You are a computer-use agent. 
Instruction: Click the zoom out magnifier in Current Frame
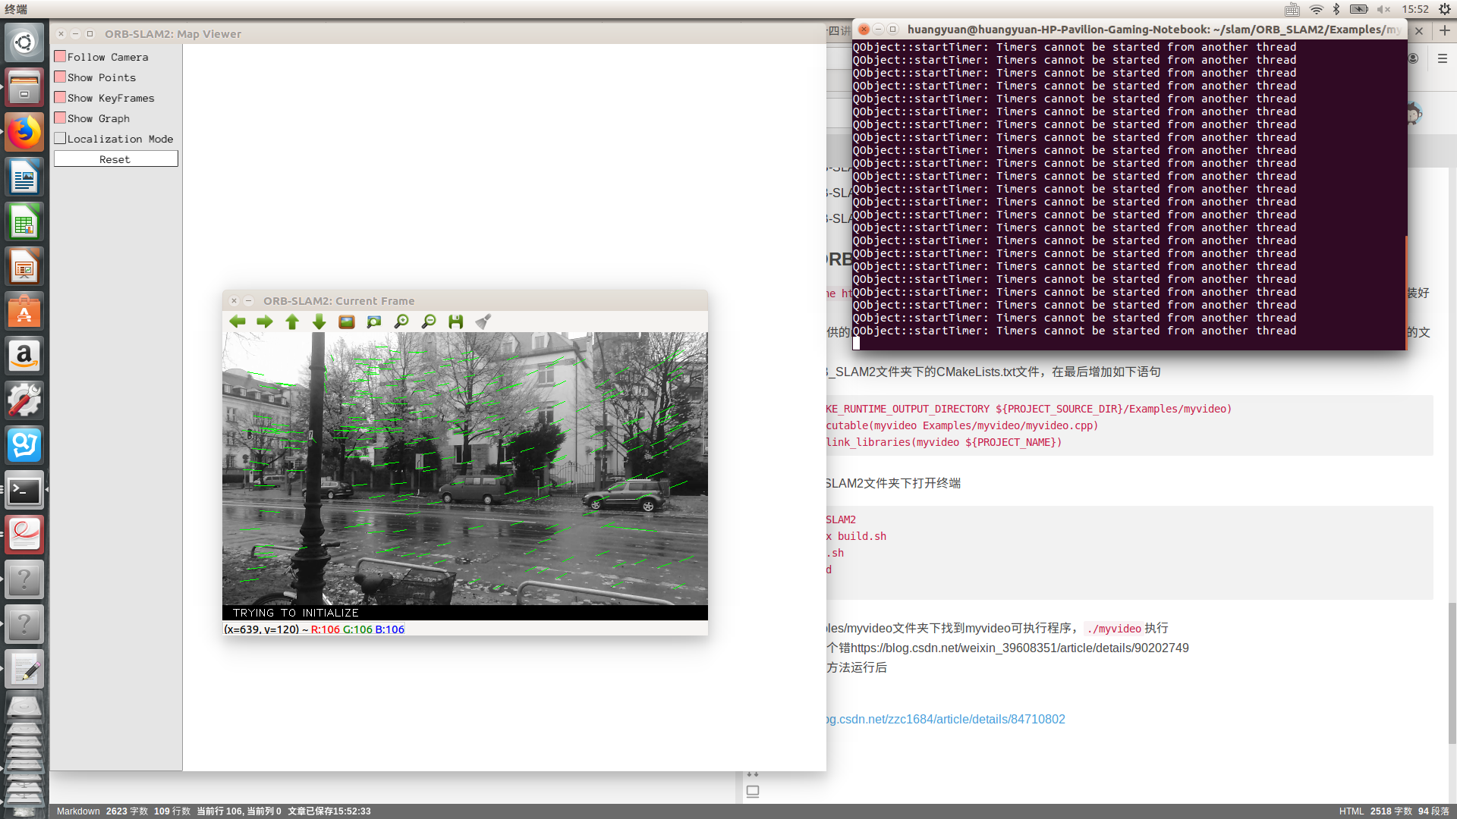click(x=429, y=322)
